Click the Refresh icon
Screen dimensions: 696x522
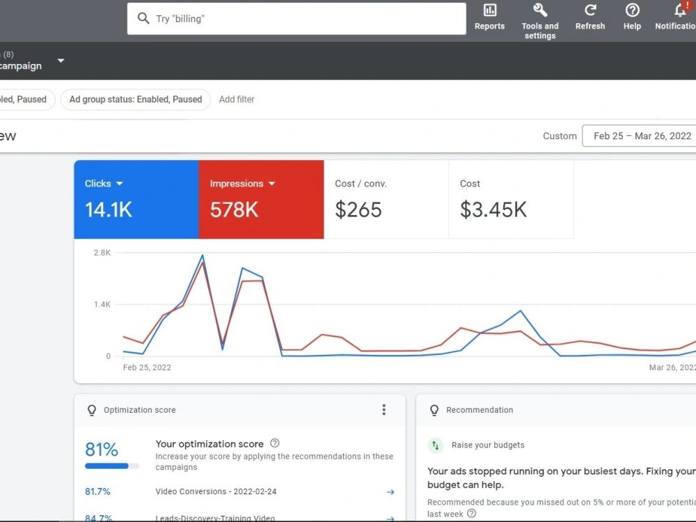590,10
